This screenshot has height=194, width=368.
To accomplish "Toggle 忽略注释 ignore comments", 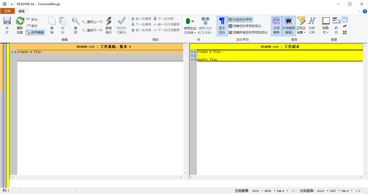I will tap(312, 26).
